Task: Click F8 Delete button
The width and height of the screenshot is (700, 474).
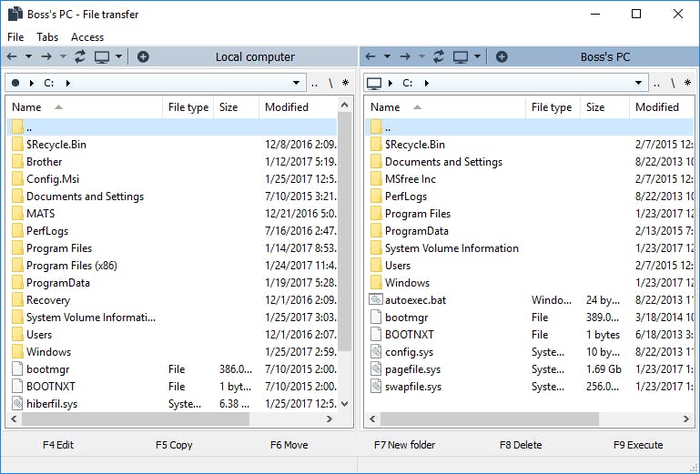Action: coord(521,445)
